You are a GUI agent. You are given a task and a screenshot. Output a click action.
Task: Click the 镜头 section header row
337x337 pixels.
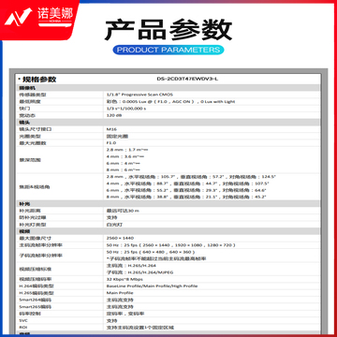click(x=168, y=122)
